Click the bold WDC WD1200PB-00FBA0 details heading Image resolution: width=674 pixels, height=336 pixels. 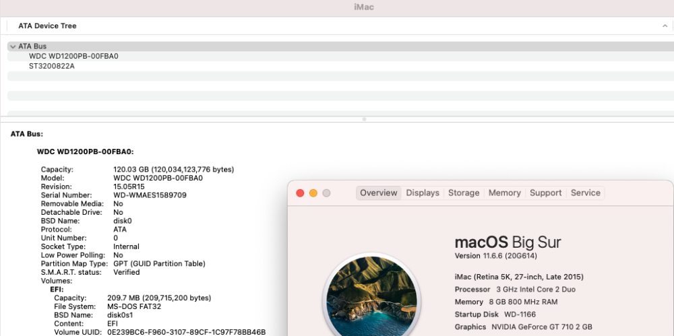point(85,152)
